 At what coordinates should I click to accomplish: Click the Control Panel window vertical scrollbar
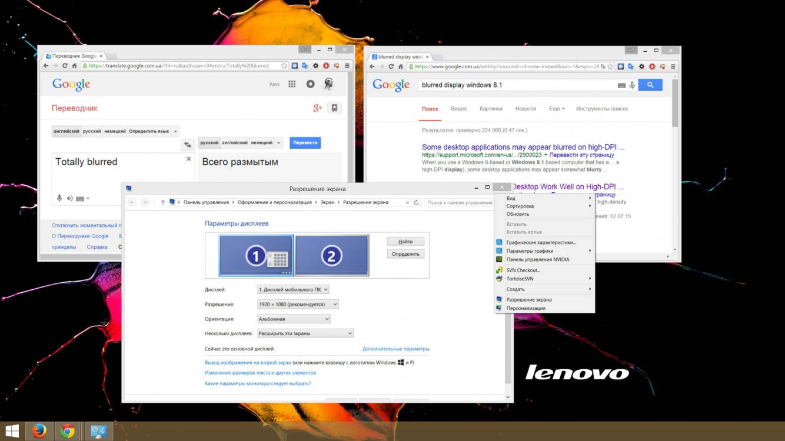(509, 294)
